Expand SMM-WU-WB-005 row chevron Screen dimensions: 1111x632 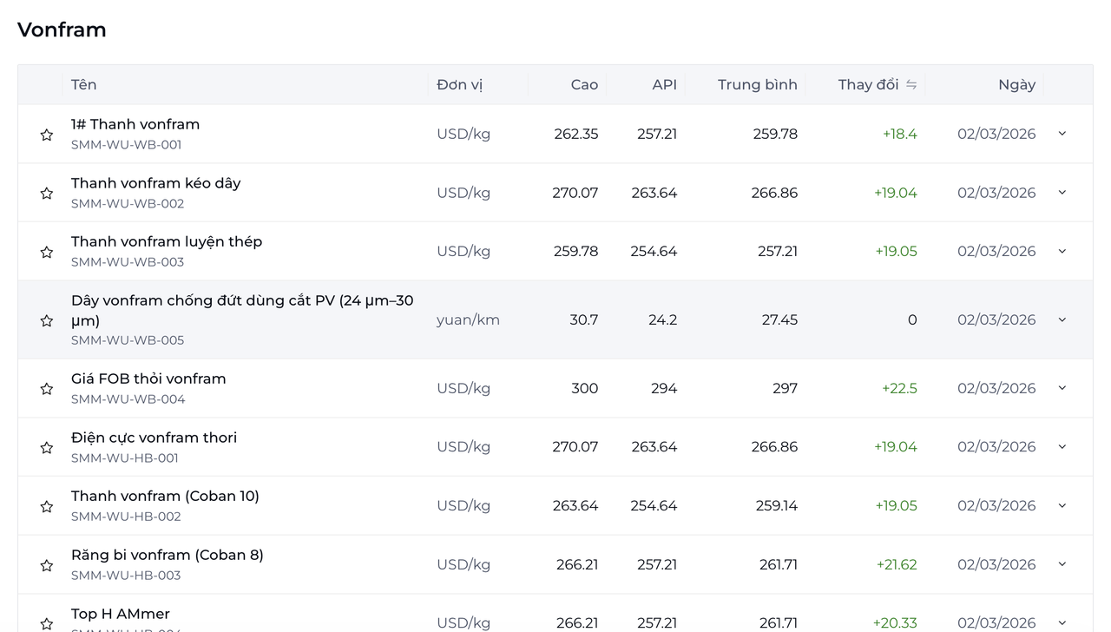1062,319
